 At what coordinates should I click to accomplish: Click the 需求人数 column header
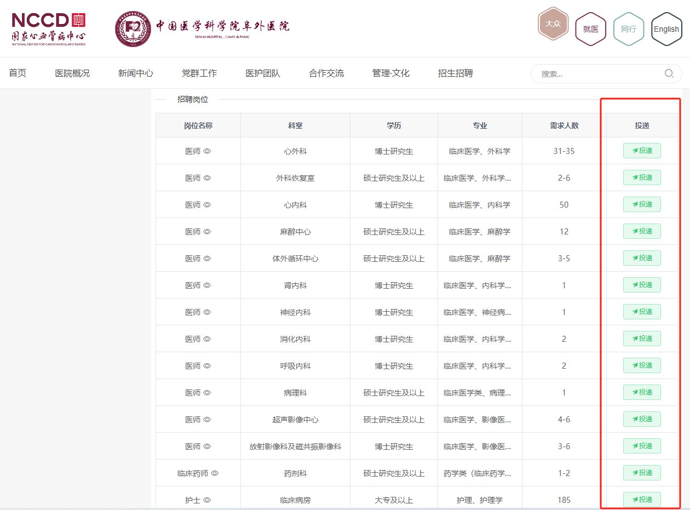coord(564,125)
